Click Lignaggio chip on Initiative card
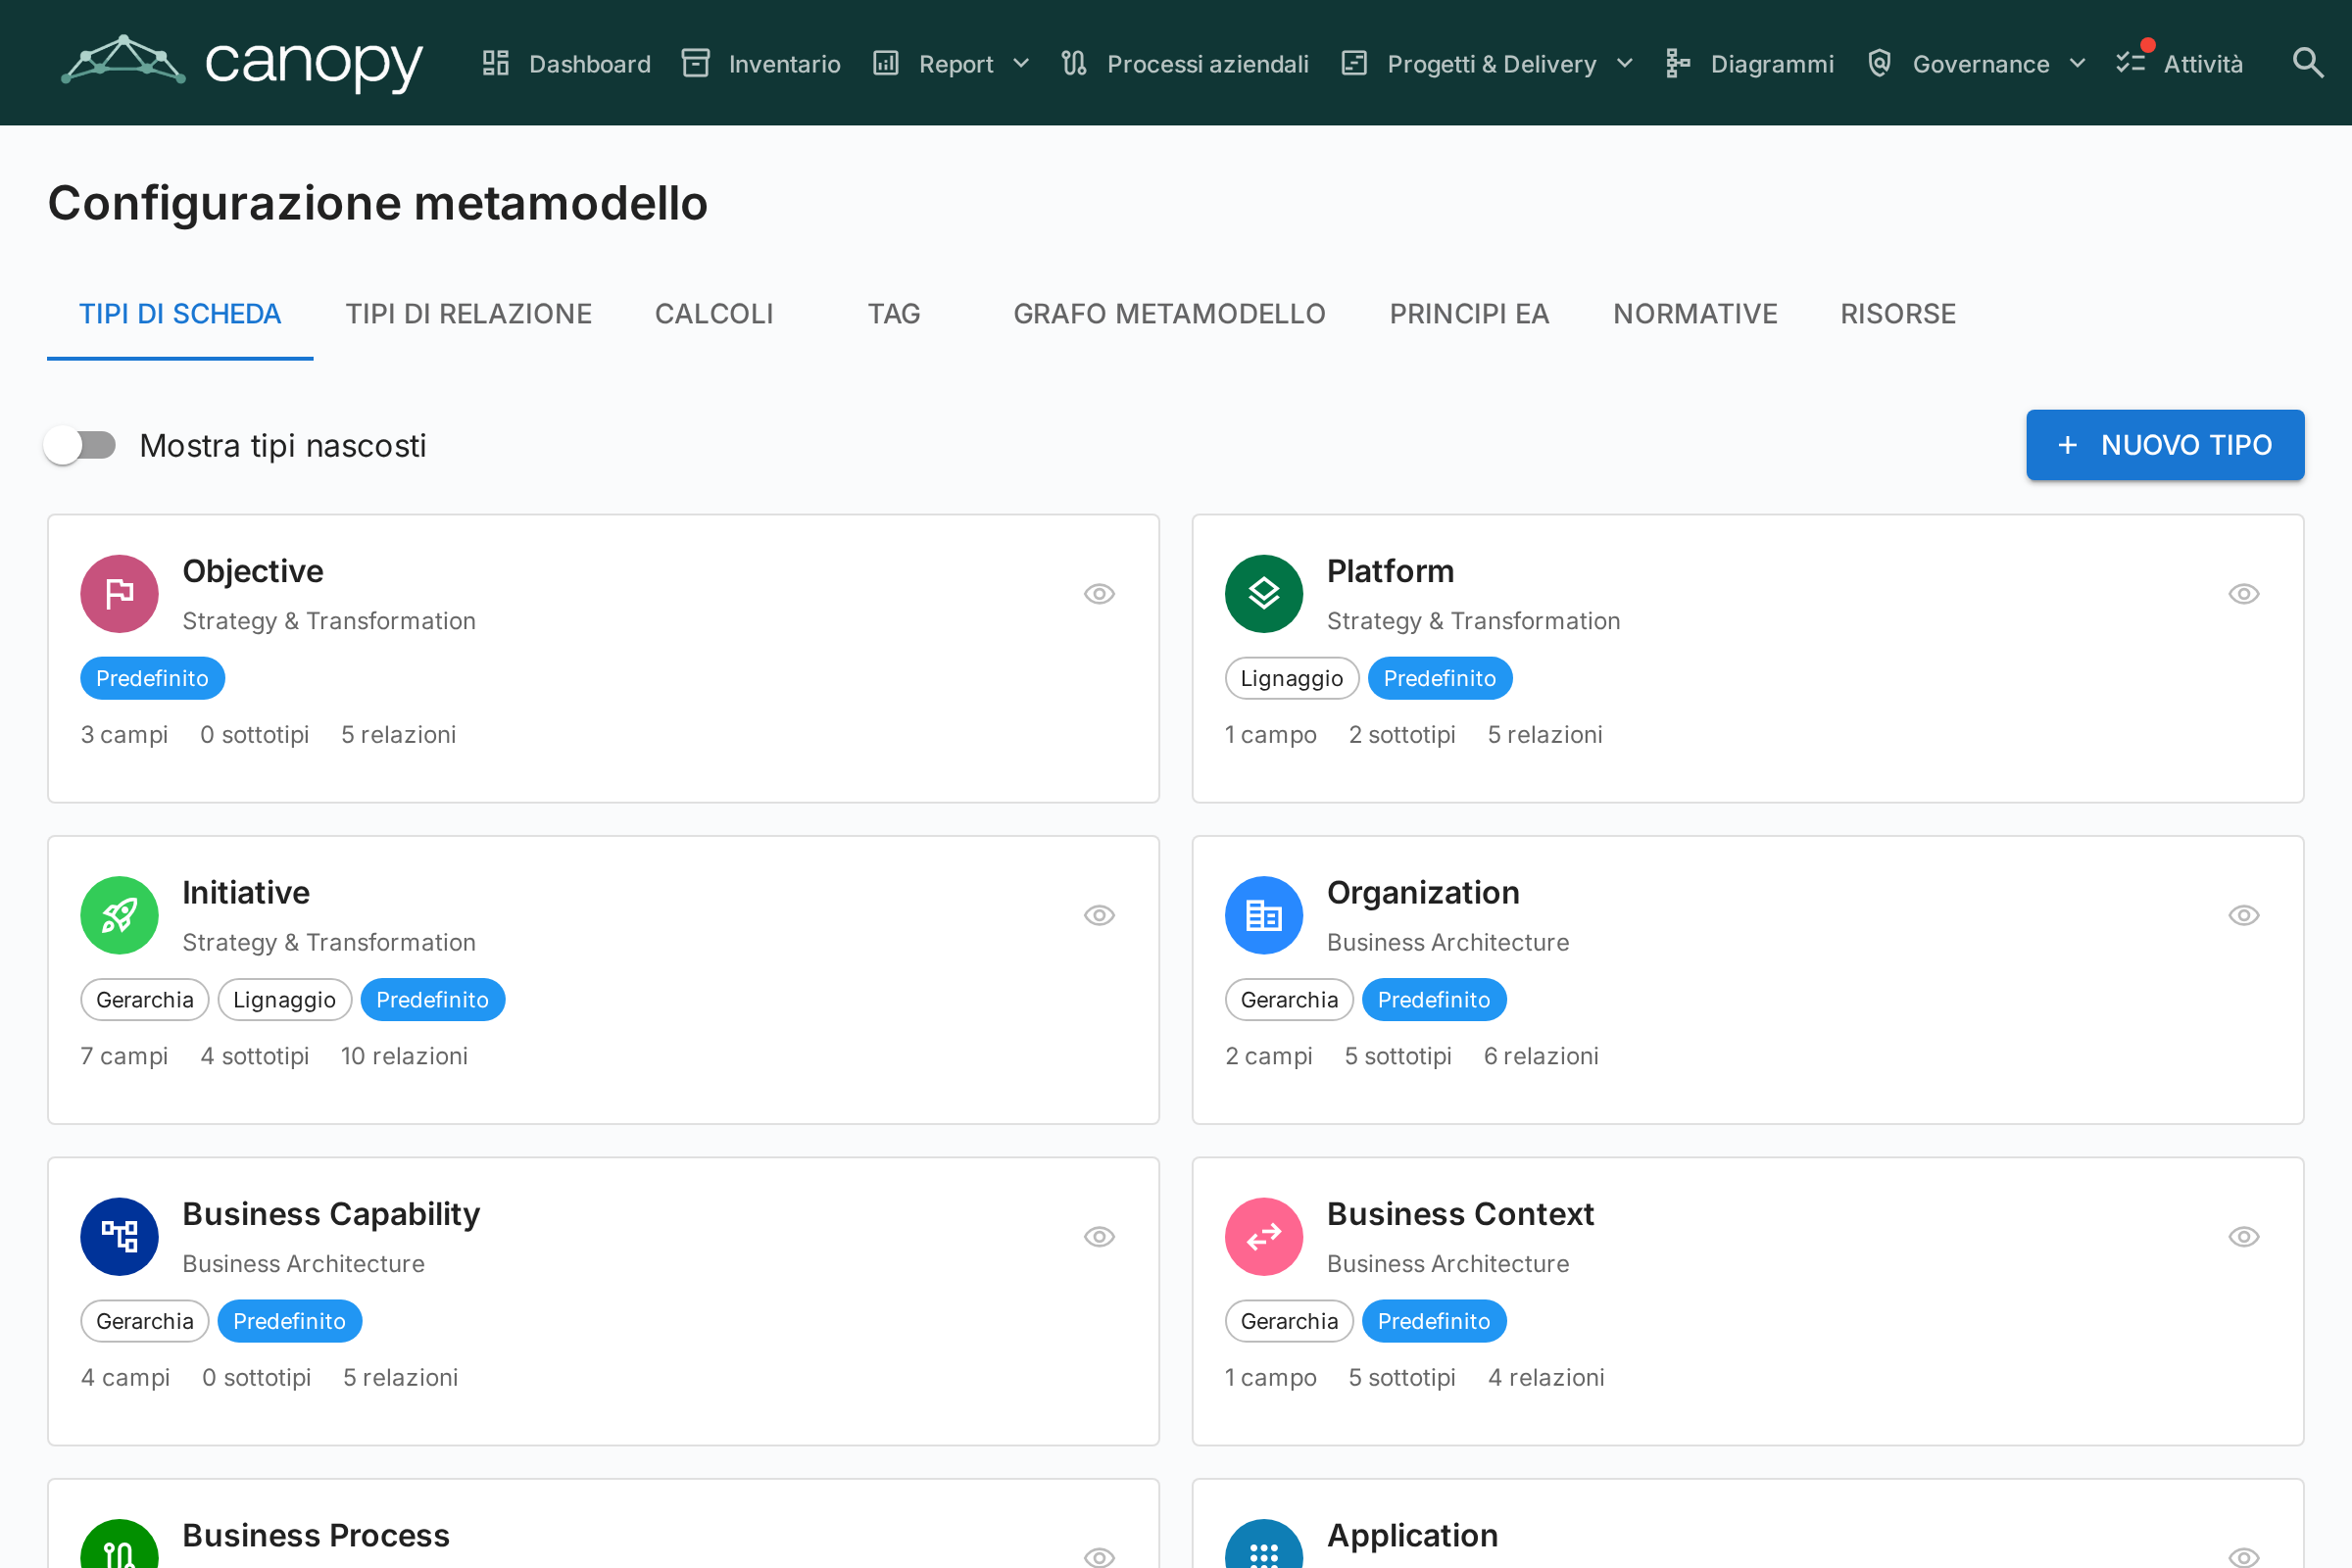2352x1568 pixels. pos(285,1000)
